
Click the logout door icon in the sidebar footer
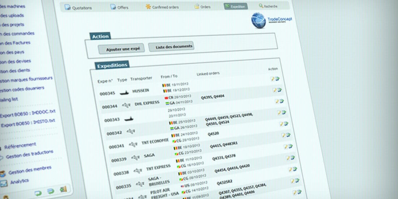[63, 189]
